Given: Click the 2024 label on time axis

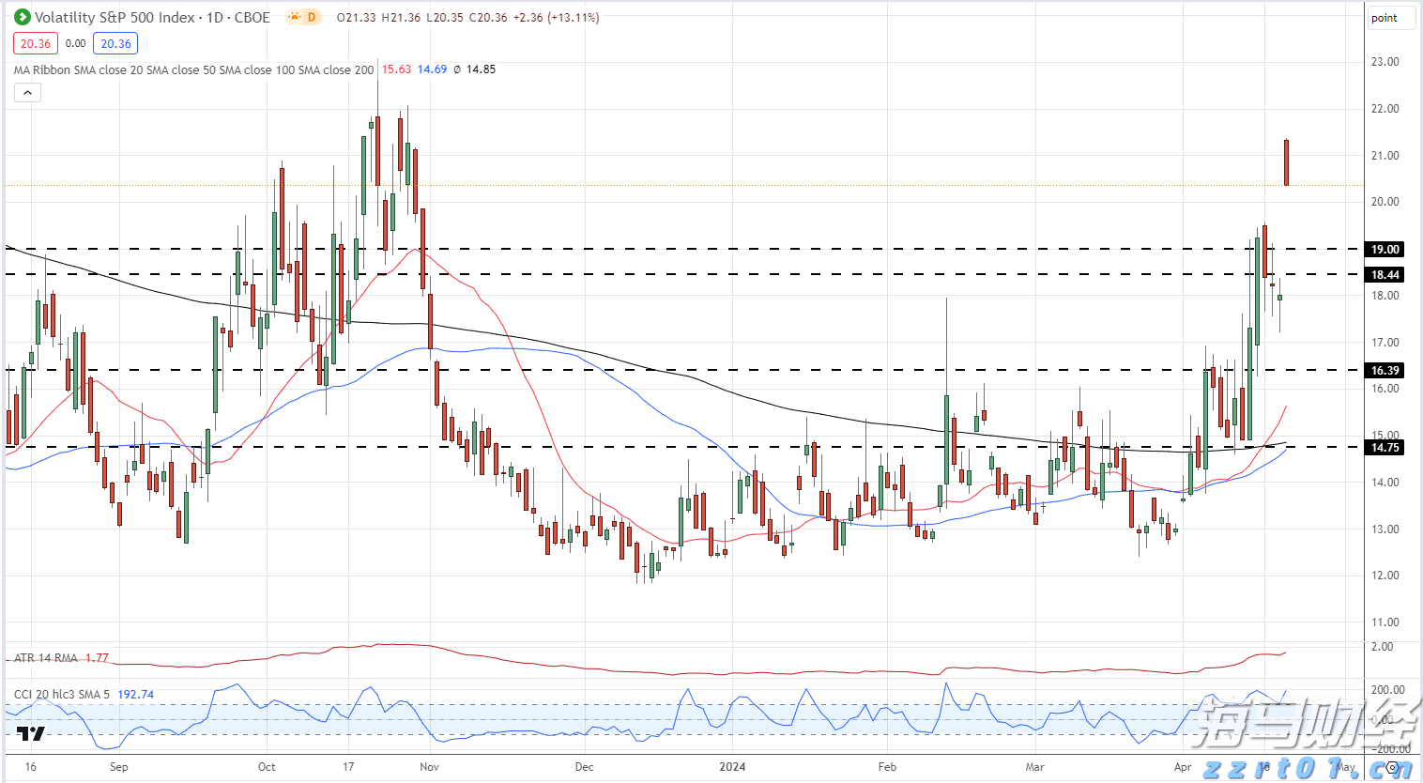Looking at the screenshot, I should [732, 767].
